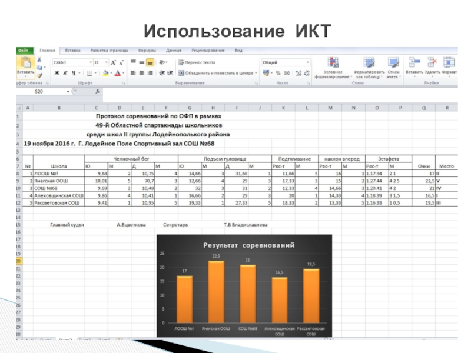This screenshot has width=471, height=353.
Task: Expand the underline style dropdown arrow
Action: tap(79, 73)
